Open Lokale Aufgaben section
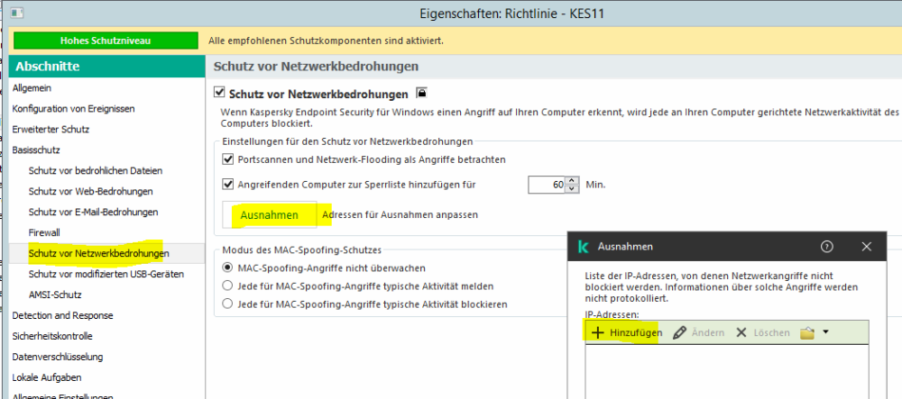 tap(47, 377)
